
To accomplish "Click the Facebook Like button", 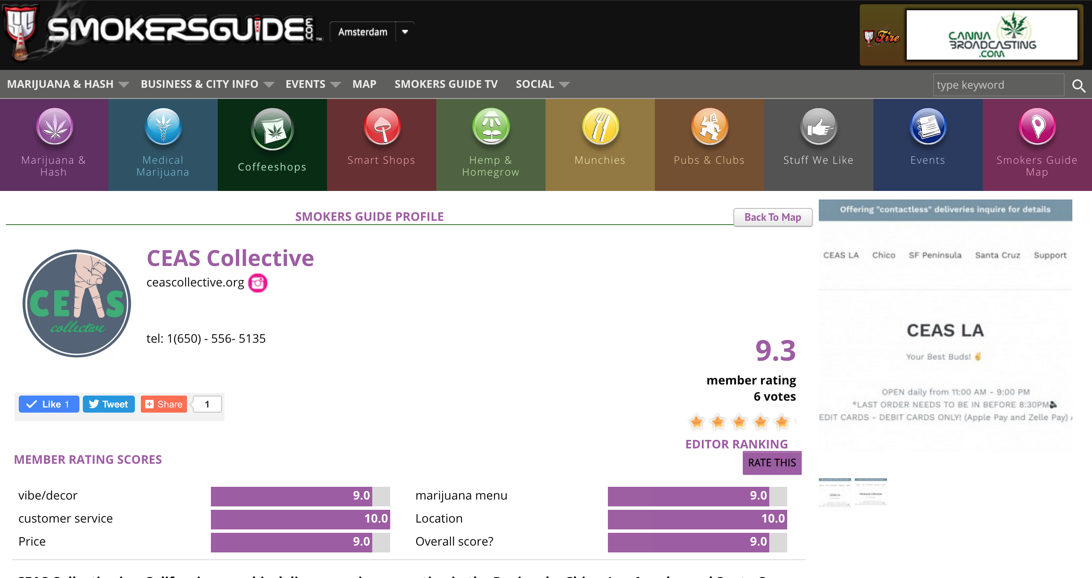I will [x=49, y=404].
